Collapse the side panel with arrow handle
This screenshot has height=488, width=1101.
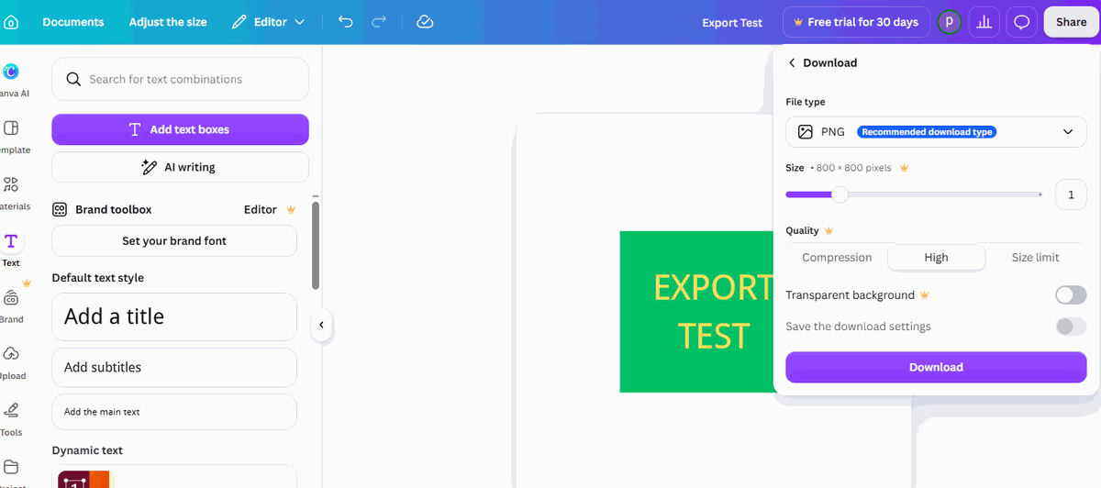pyautogui.click(x=321, y=325)
